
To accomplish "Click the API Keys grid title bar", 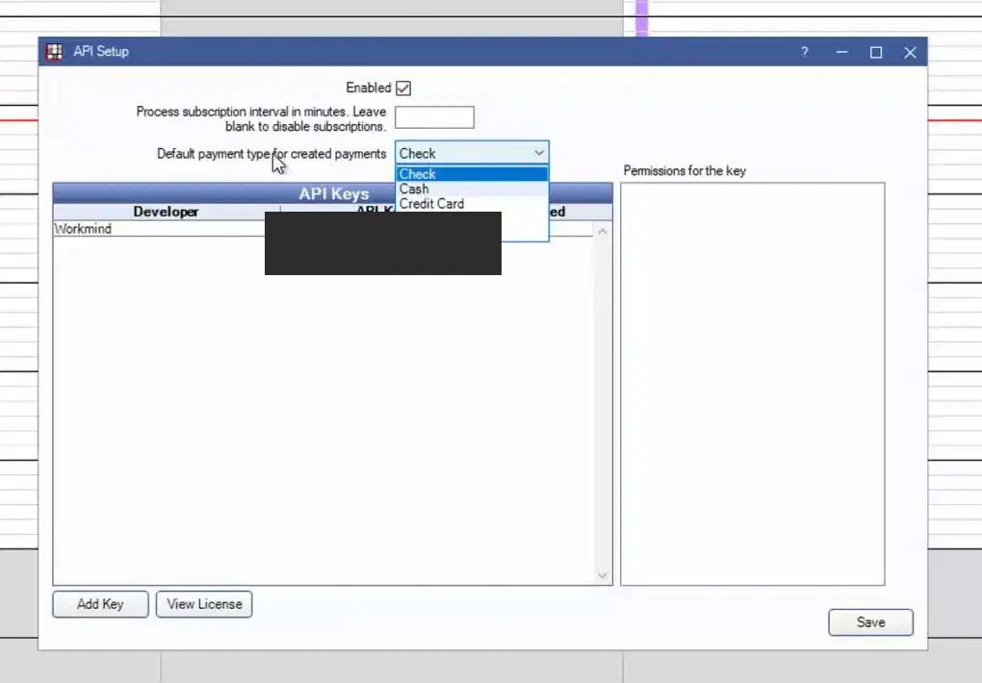I will [332, 192].
